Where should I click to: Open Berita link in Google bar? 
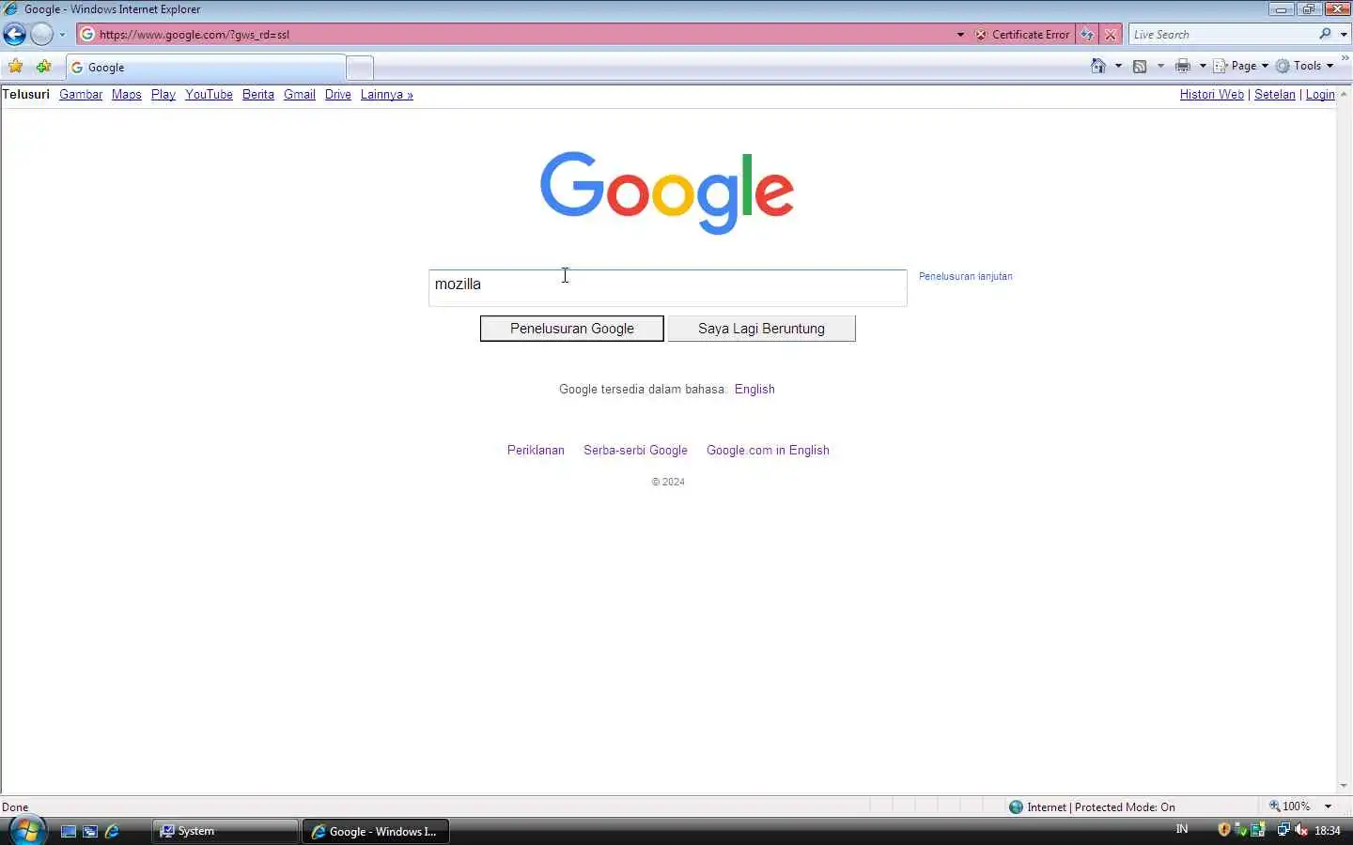click(x=258, y=95)
